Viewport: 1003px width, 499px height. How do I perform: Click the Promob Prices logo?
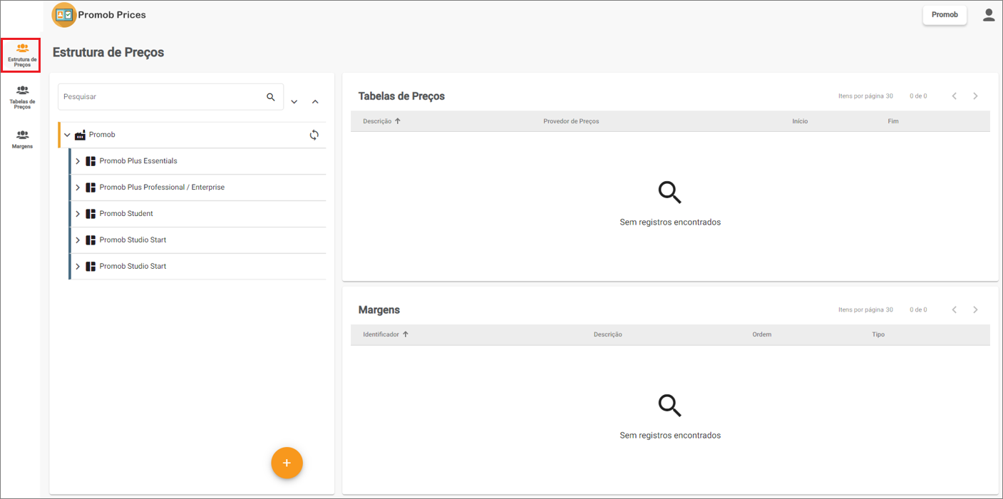[x=64, y=15]
